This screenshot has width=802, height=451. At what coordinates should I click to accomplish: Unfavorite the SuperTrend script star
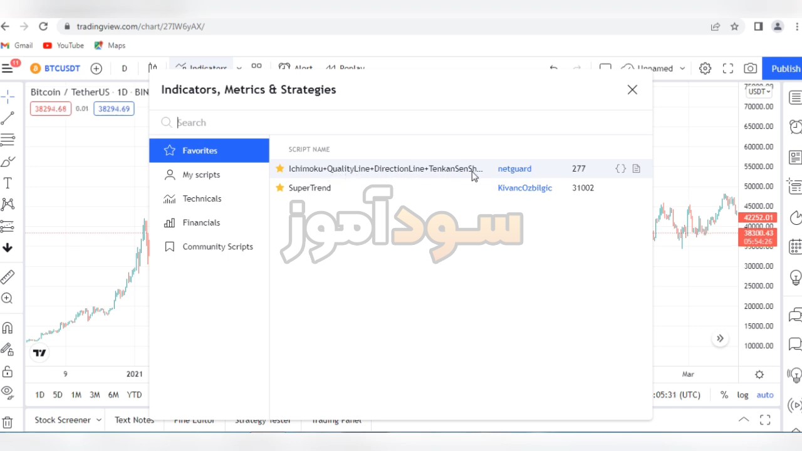tap(280, 187)
